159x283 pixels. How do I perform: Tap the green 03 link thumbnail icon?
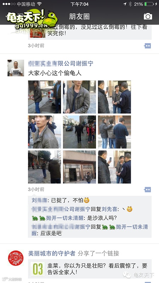tap(37, 269)
